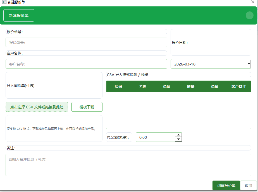Click the 取消 button
Viewport: 258px width, 192px height.
[x=248, y=186]
